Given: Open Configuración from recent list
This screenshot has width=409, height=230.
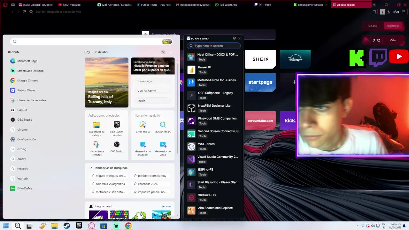Looking at the screenshot, I should (x=23, y=140).
